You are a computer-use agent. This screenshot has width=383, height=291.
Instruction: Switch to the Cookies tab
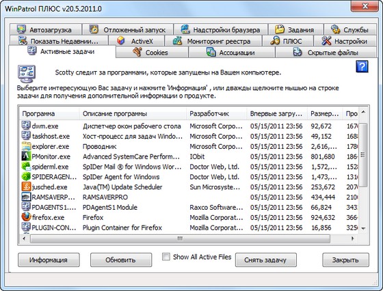[x=152, y=52]
